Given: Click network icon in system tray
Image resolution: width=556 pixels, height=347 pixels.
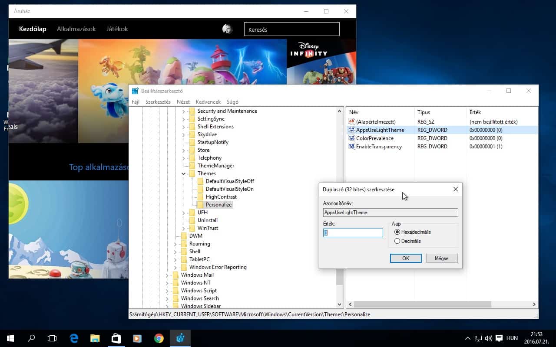Looking at the screenshot, I should click(x=478, y=338).
